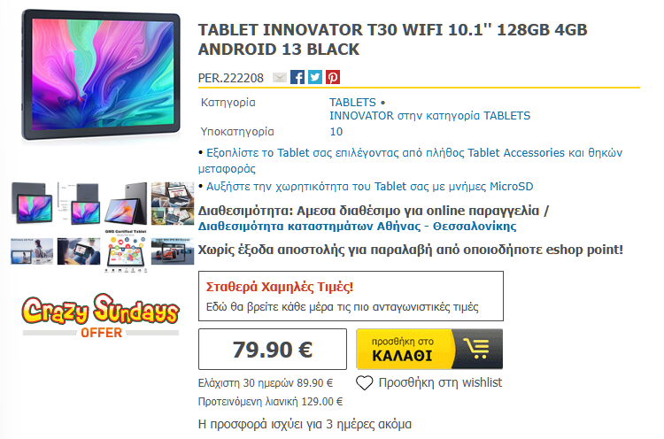The width and height of the screenshot is (664, 439).
Task: Share product via the email envelope icon
Action: [x=279, y=78]
